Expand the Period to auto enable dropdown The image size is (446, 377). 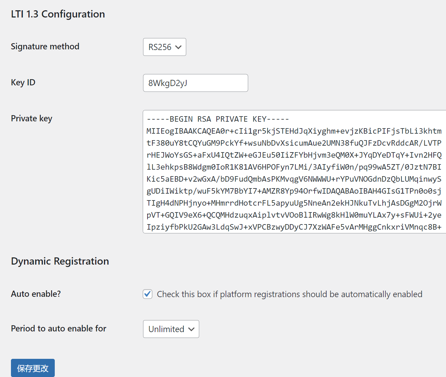point(171,329)
